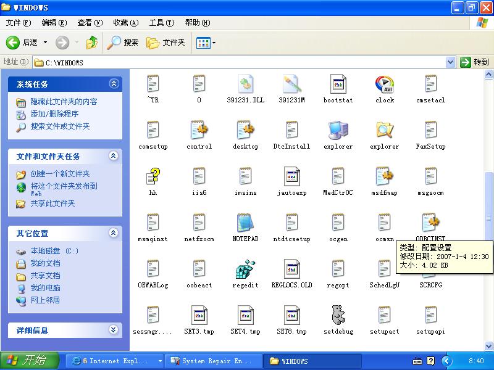Select the SET3.tmp file icon
The height and width of the screenshot is (370, 494).
pos(199,314)
